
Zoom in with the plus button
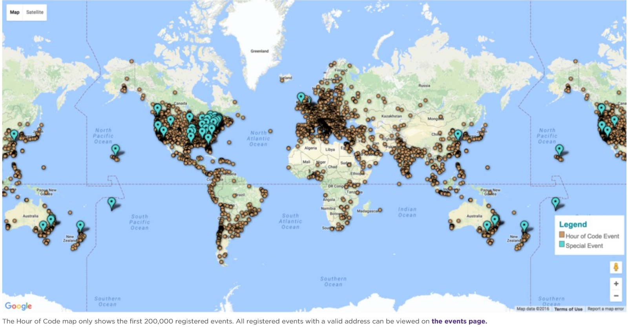pyautogui.click(x=616, y=283)
